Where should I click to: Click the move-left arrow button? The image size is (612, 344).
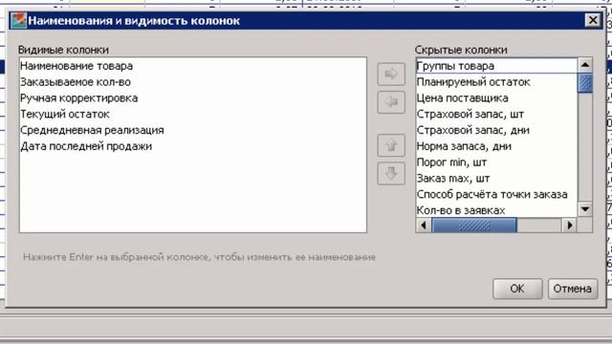[x=391, y=102]
